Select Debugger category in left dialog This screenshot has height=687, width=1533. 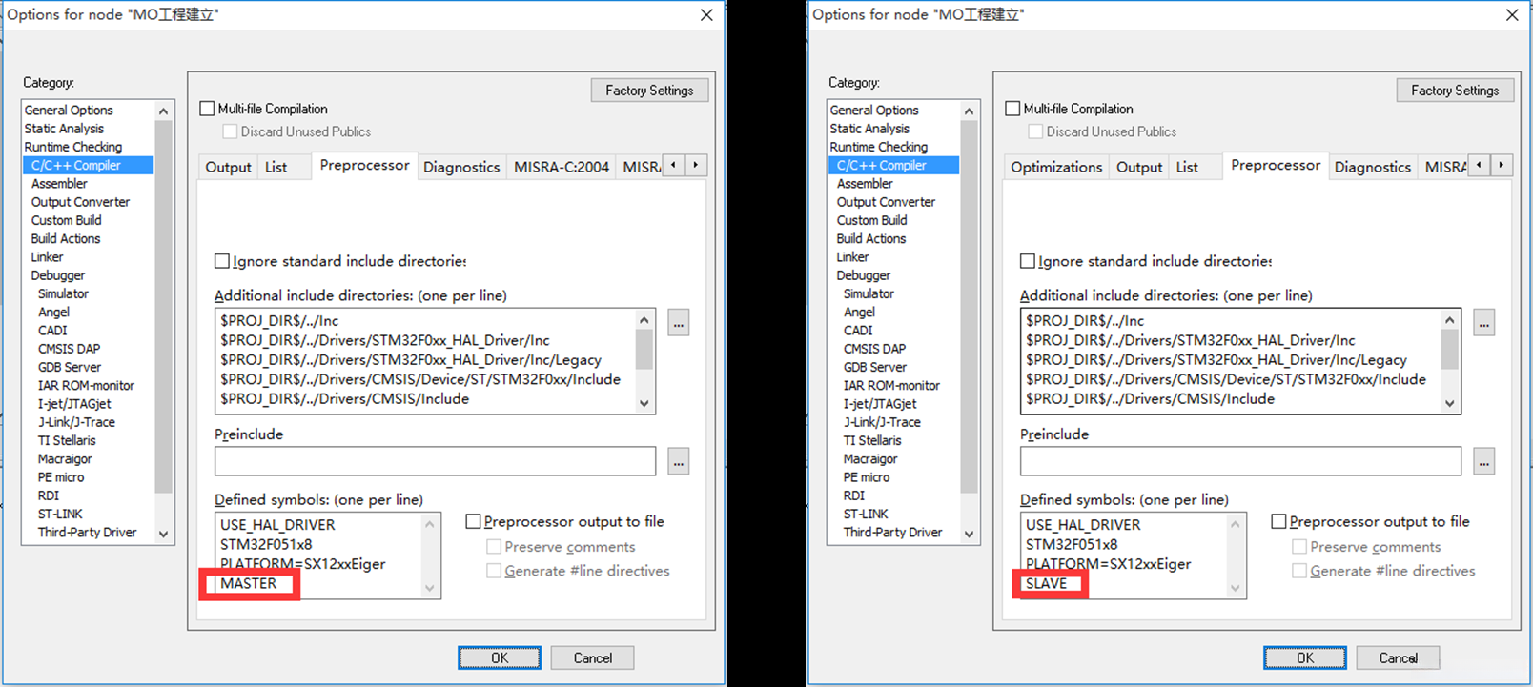click(58, 275)
